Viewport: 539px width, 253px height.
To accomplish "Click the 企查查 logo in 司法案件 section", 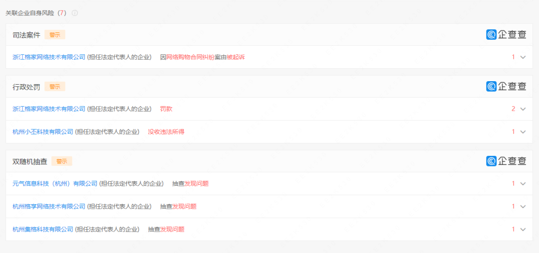I will [x=506, y=35].
